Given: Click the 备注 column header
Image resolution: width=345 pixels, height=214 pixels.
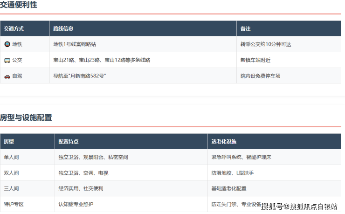Looking at the screenshot, I should coord(245,28).
